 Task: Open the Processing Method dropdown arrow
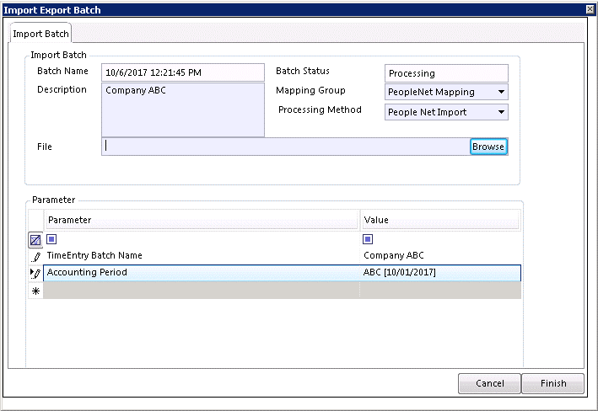[501, 112]
